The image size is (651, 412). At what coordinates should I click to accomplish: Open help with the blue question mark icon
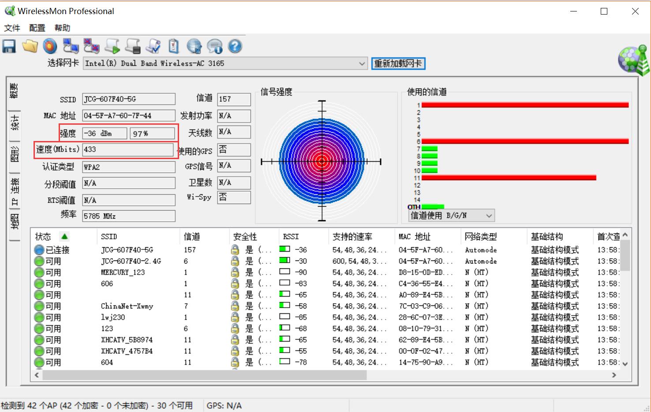(235, 46)
